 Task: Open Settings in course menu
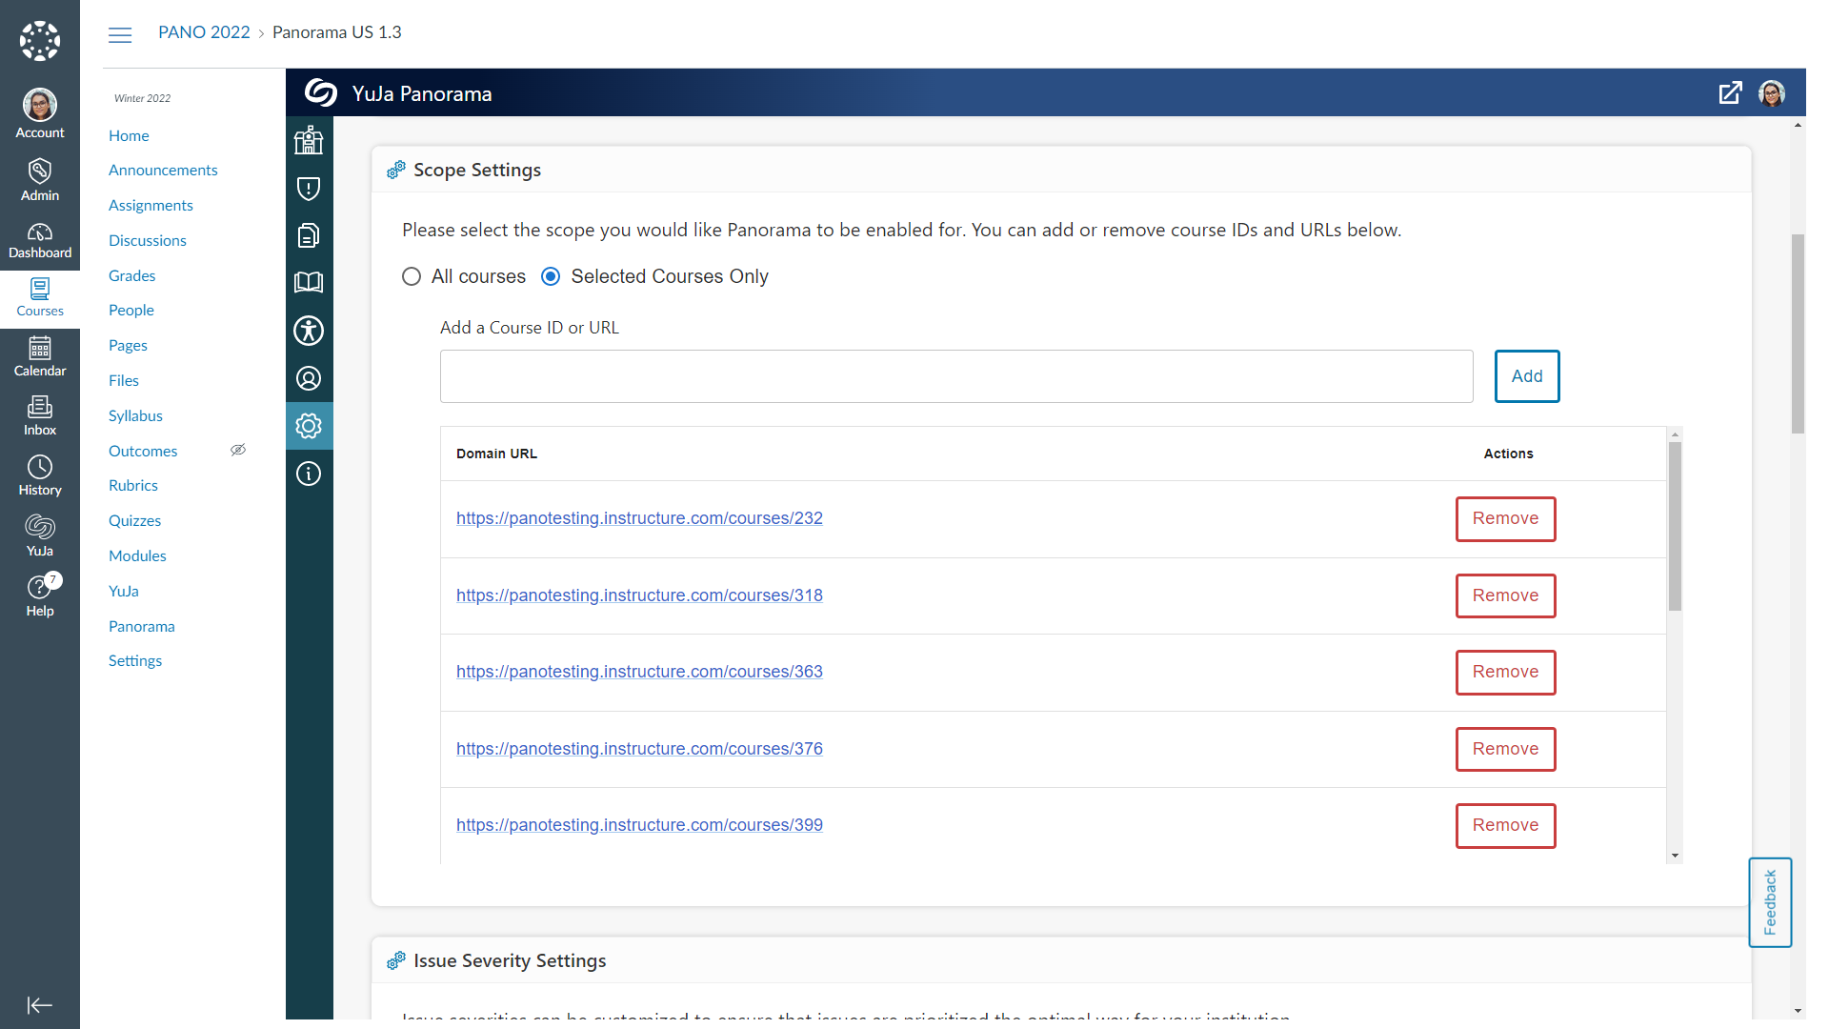[x=135, y=660]
